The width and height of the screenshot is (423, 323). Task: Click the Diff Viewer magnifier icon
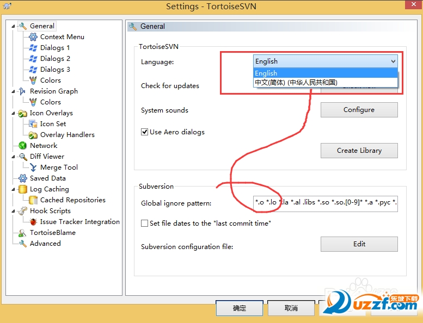click(23, 157)
